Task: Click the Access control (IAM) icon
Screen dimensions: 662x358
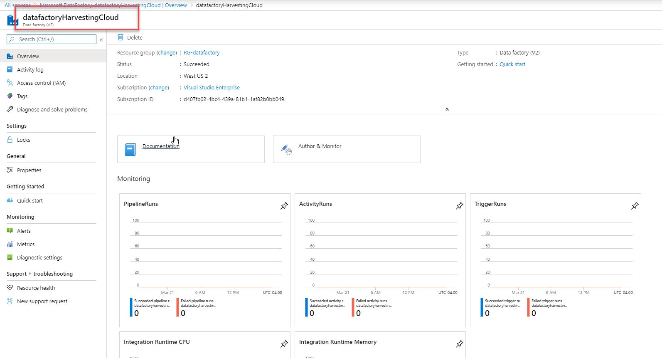Action: (10, 83)
